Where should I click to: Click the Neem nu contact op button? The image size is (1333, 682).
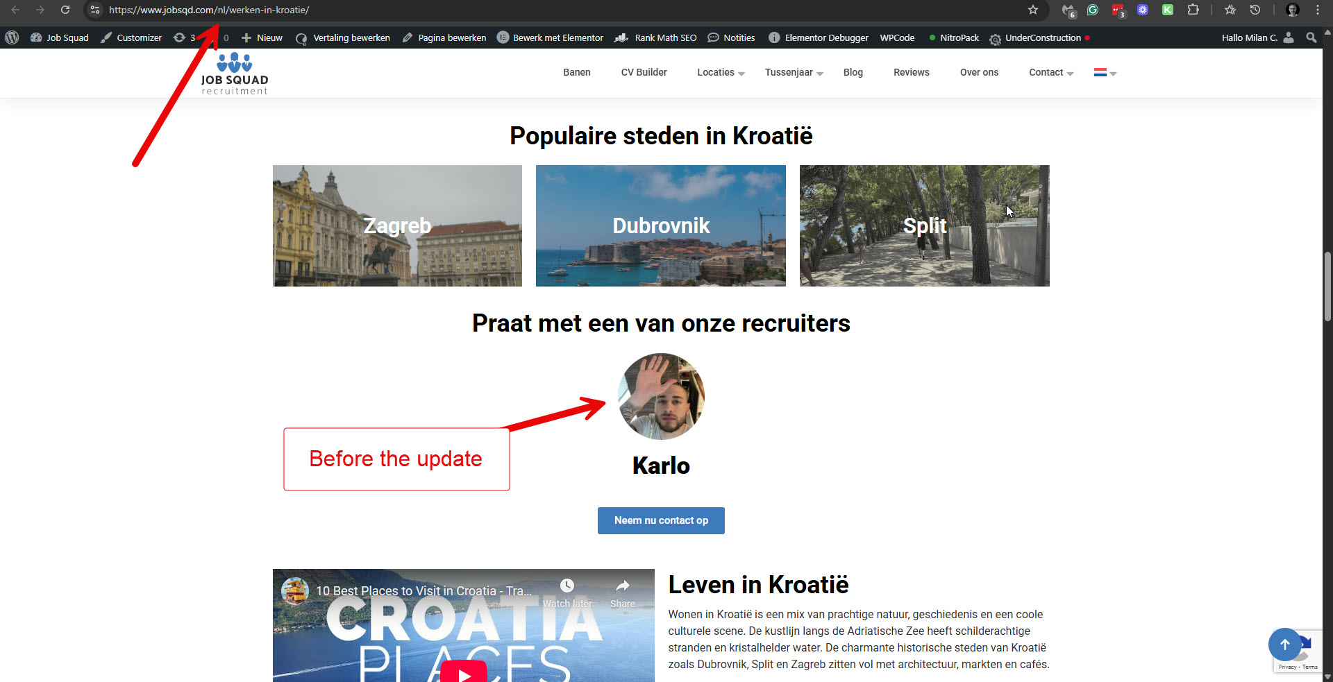coord(661,520)
